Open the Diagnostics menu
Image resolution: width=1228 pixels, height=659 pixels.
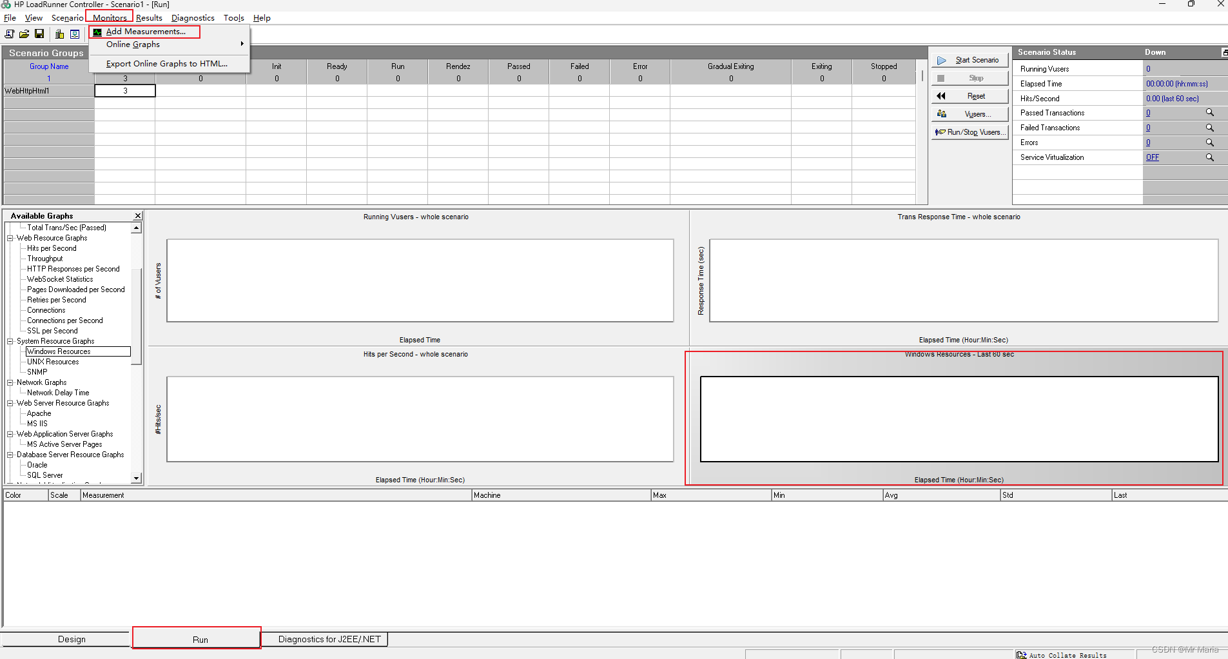(x=193, y=18)
